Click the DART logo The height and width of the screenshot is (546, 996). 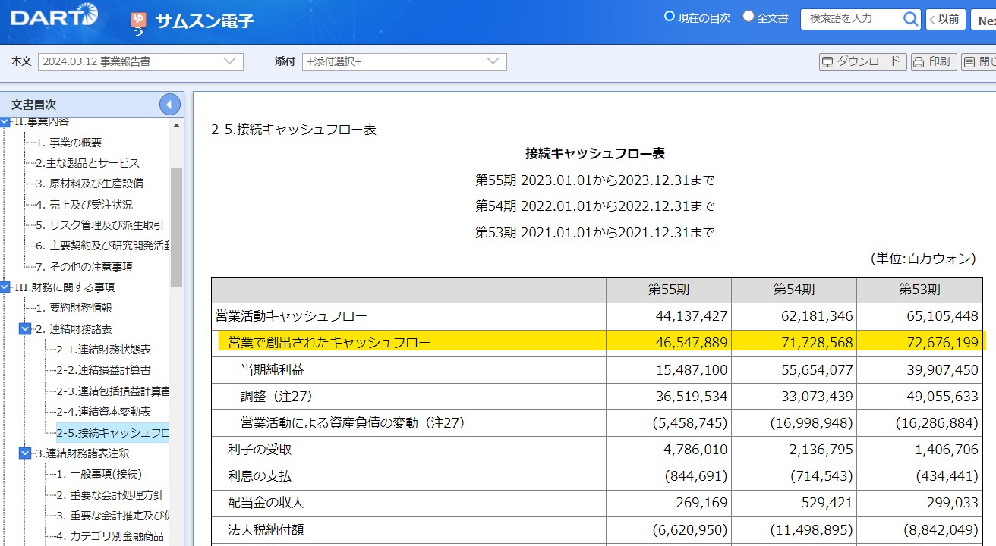point(54,16)
